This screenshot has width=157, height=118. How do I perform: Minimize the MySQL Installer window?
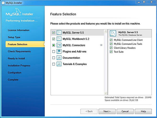139,2
